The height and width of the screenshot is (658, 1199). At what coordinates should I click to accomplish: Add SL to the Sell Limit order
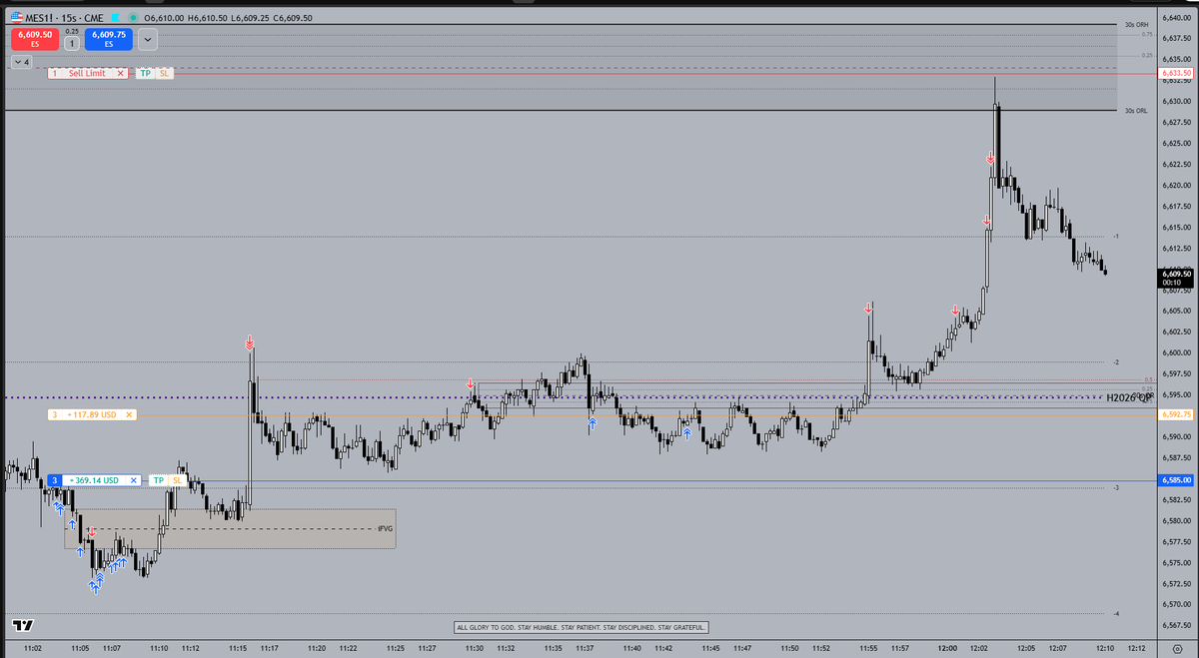165,73
